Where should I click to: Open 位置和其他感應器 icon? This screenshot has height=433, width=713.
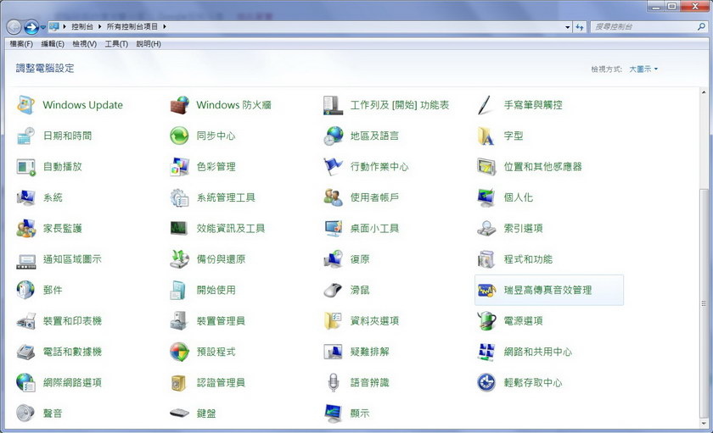[x=486, y=167]
